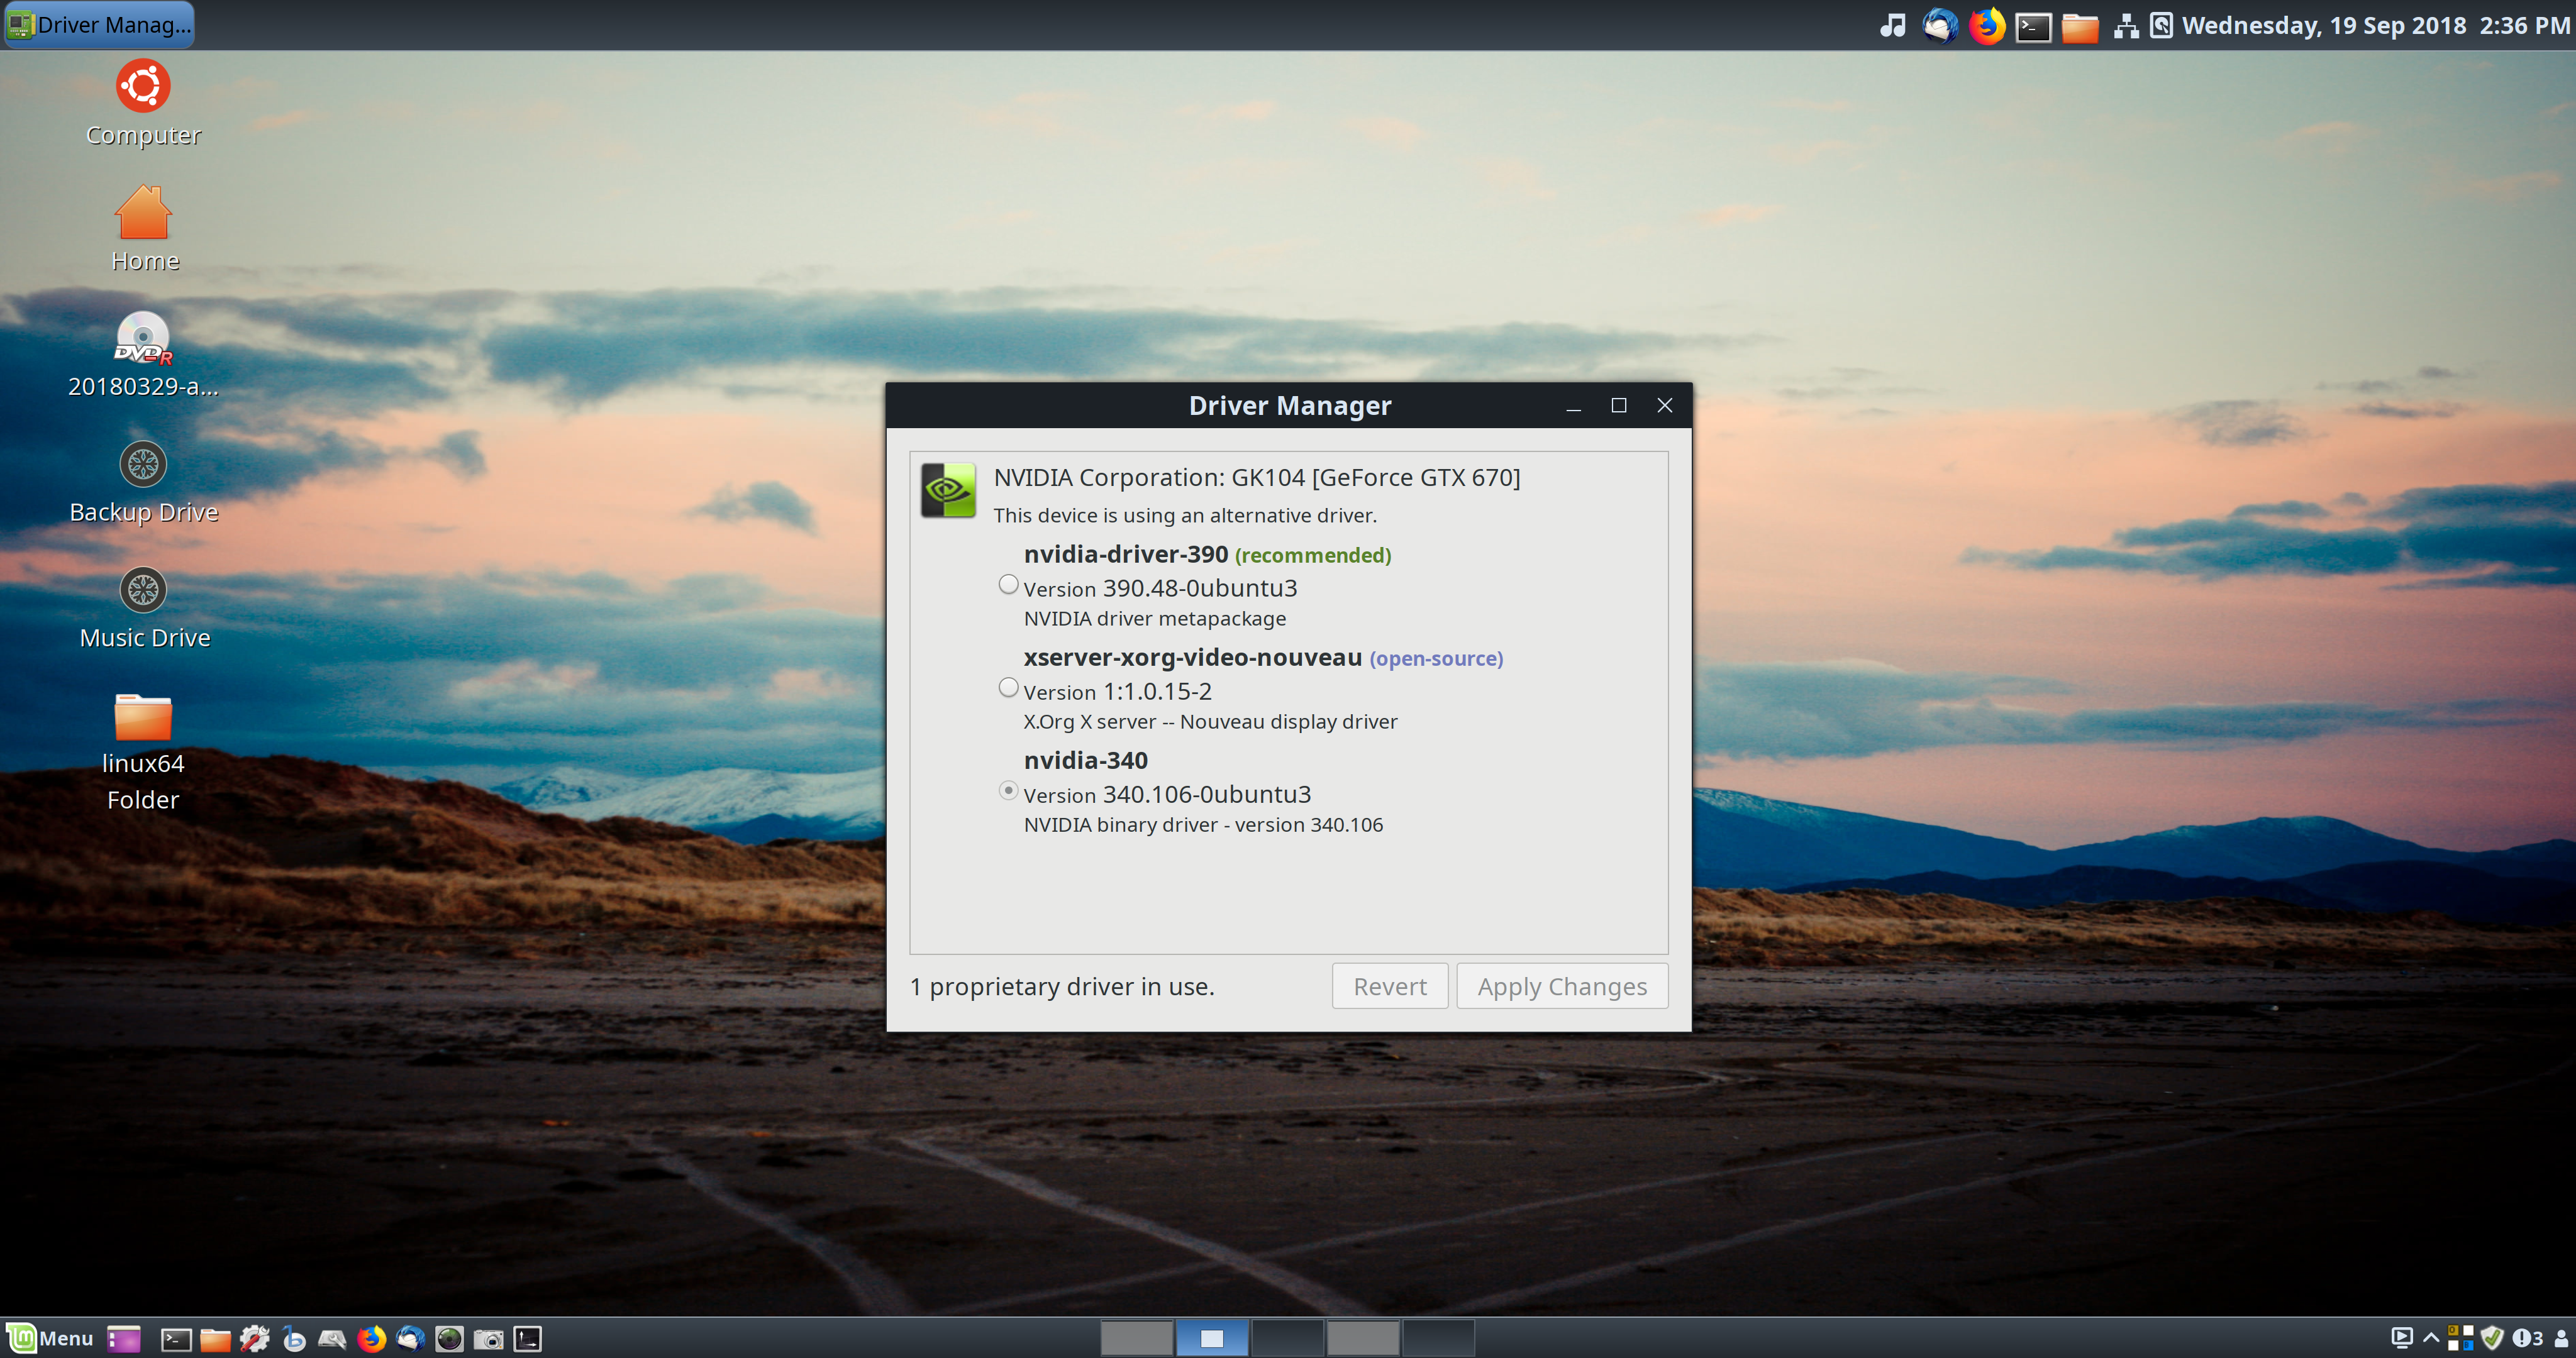Open the disk utility launcher in bottom panel
2576x1358 pixels.
[x=332, y=1339]
